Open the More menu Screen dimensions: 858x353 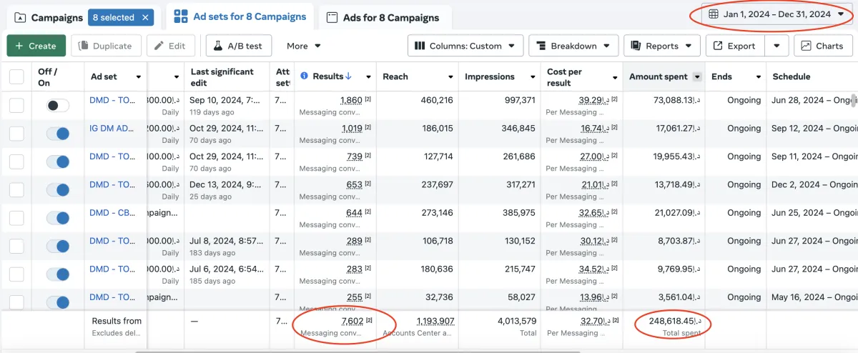pyautogui.click(x=304, y=46)
